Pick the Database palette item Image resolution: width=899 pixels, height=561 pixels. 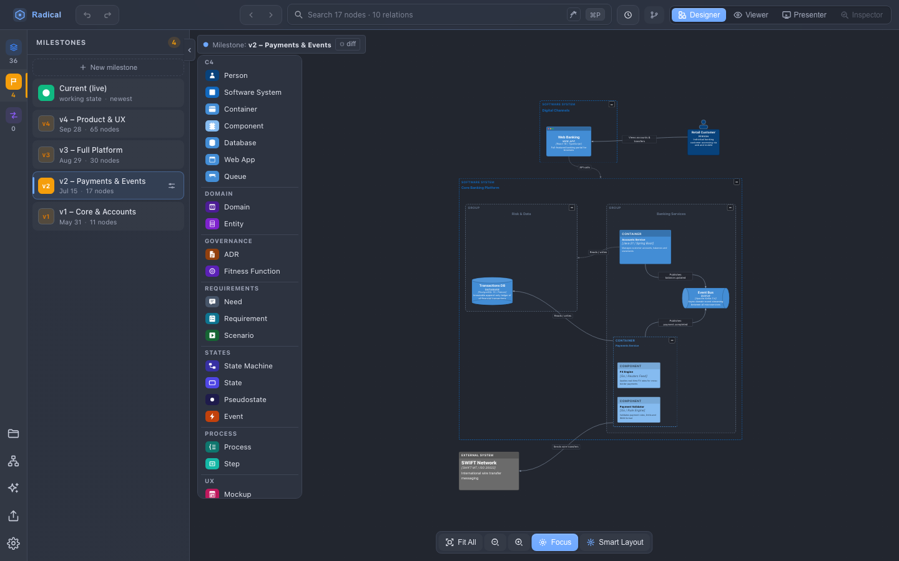point(250,143)
